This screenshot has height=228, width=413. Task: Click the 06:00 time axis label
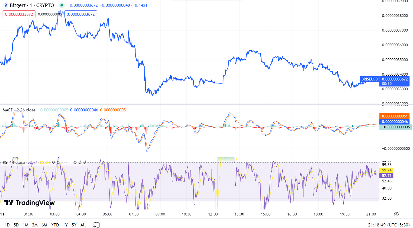[107, 214]
